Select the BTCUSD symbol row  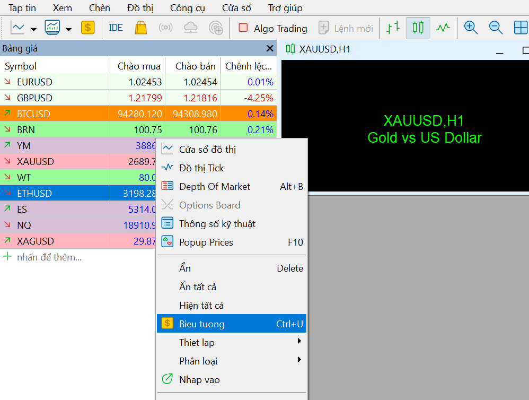click(x=138, y=114)
